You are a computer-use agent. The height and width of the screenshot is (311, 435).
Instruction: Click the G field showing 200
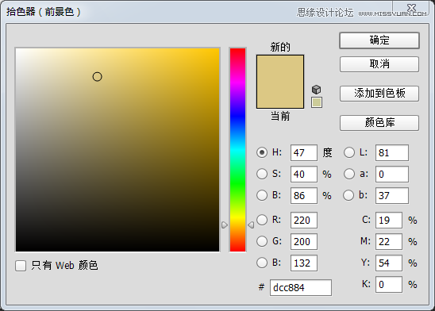coord(304,241)
